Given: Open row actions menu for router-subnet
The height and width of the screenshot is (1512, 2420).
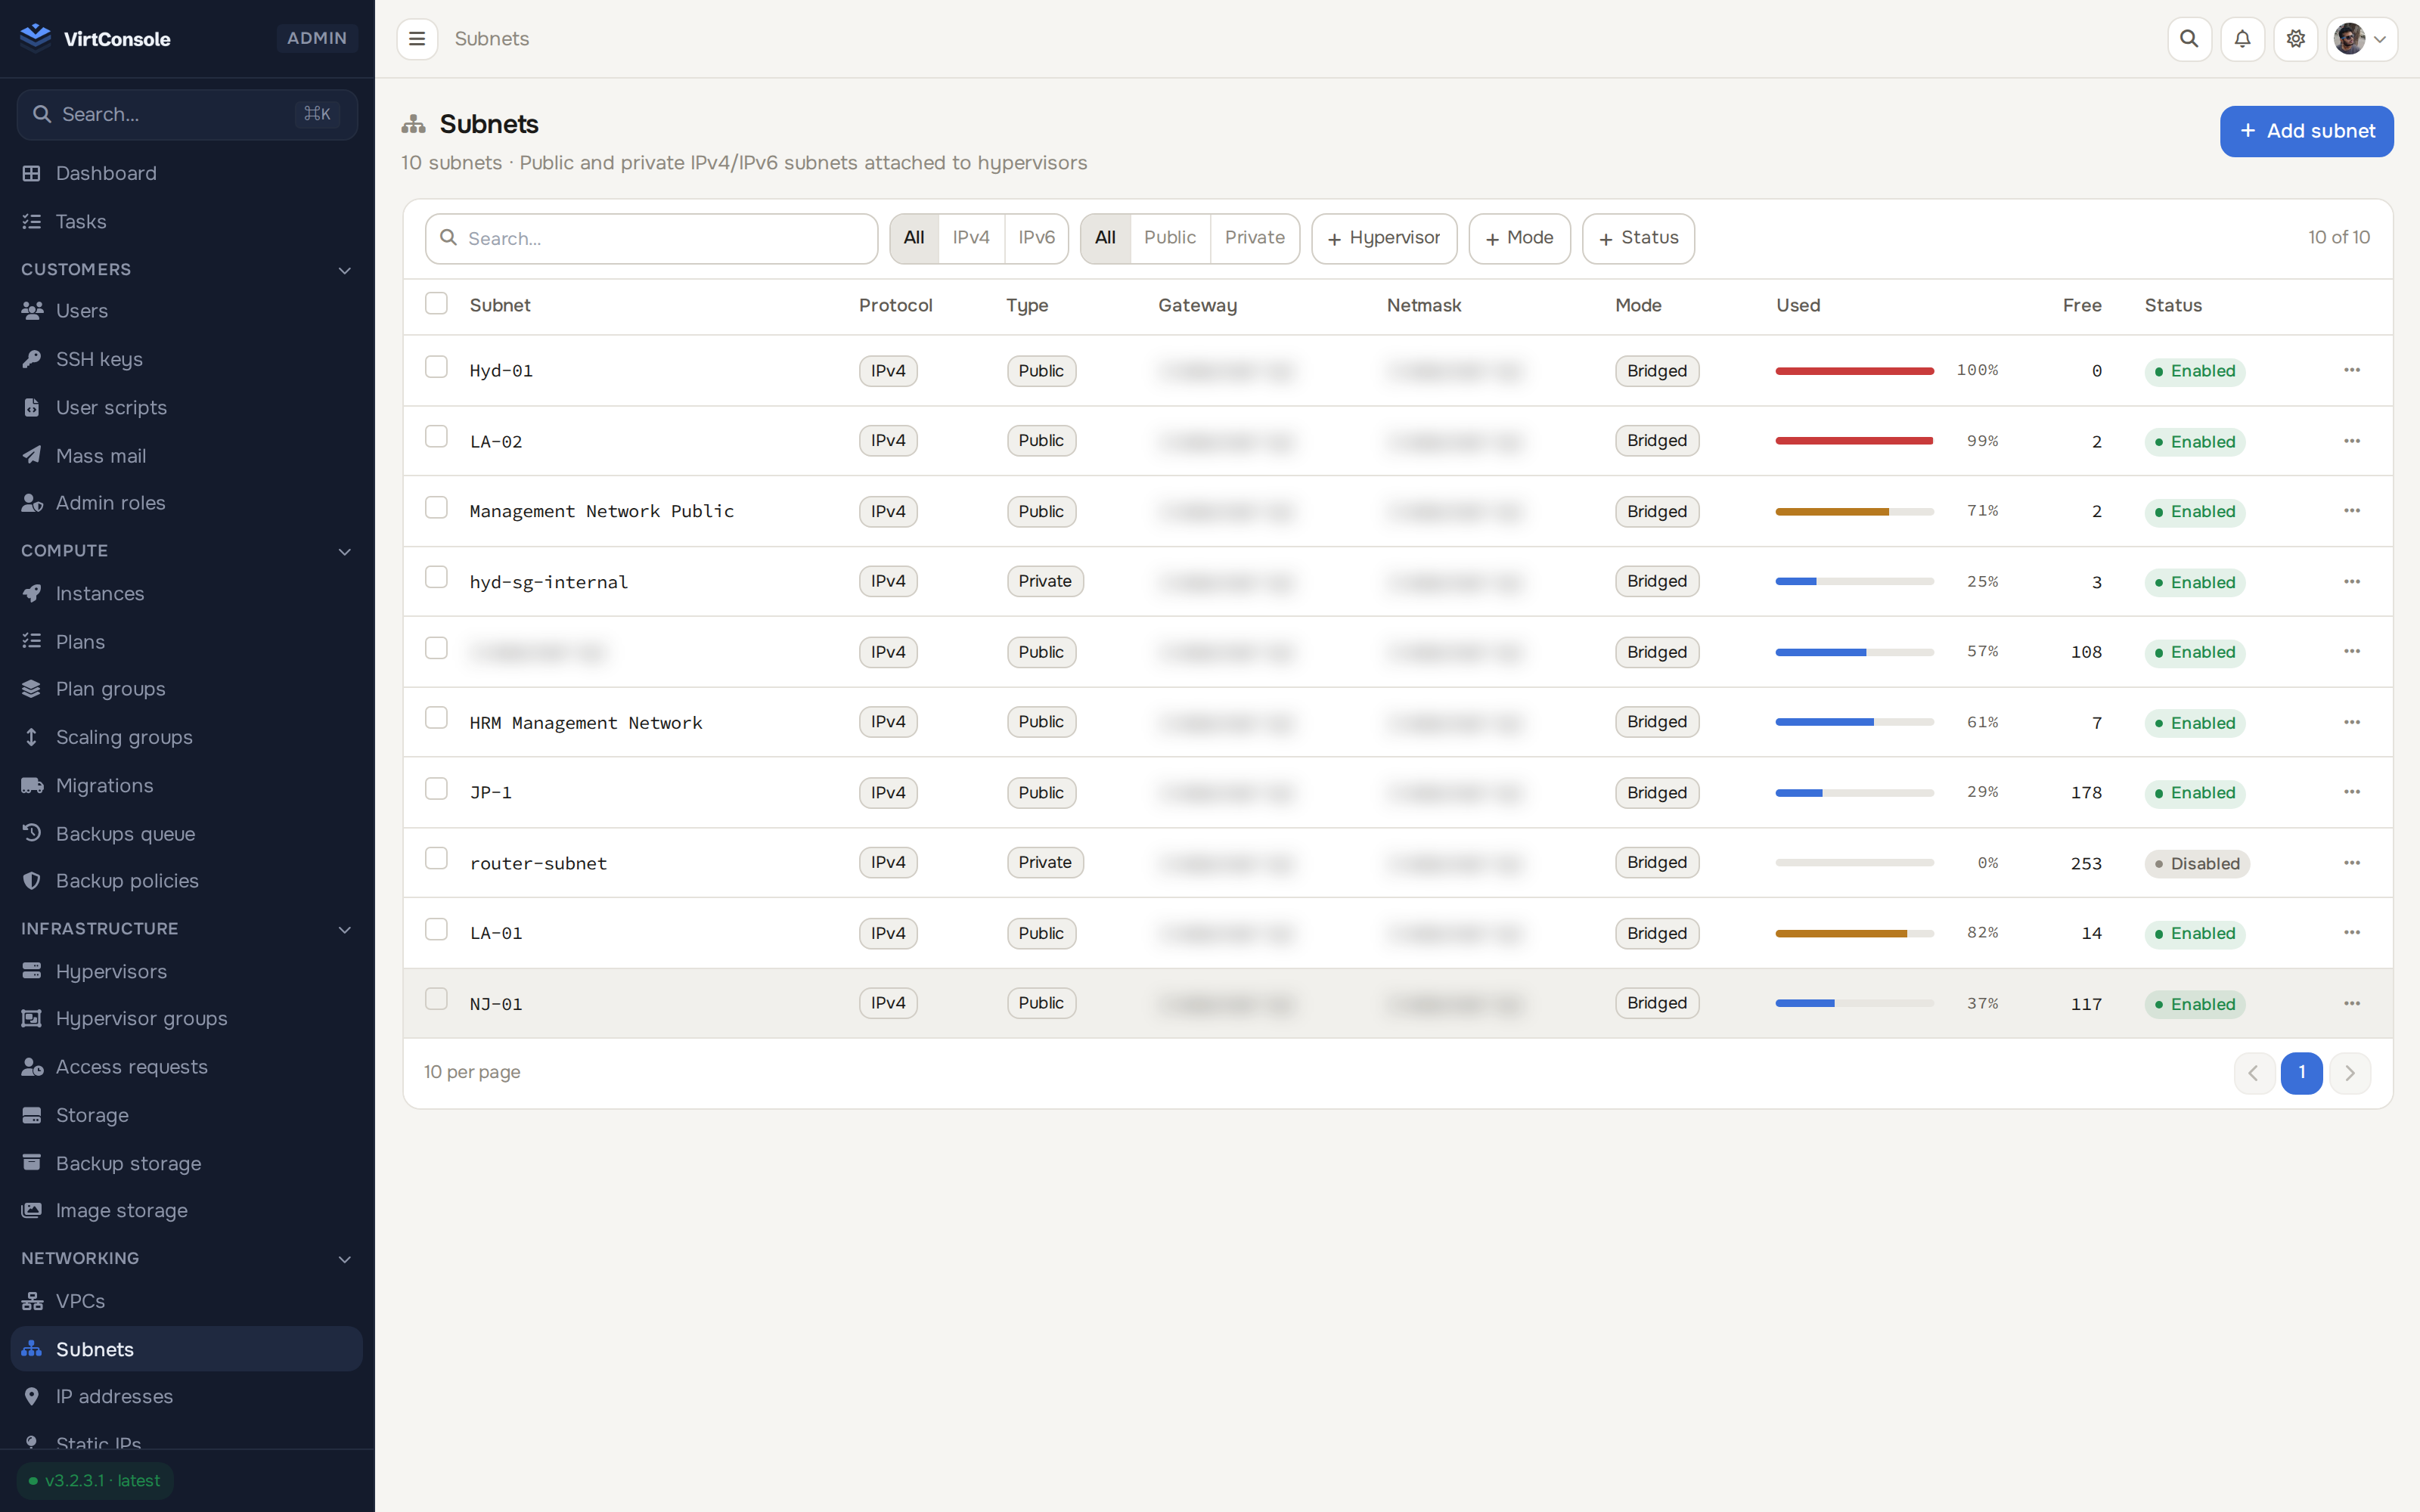Looking at the screenshot, I should 2351,862.
